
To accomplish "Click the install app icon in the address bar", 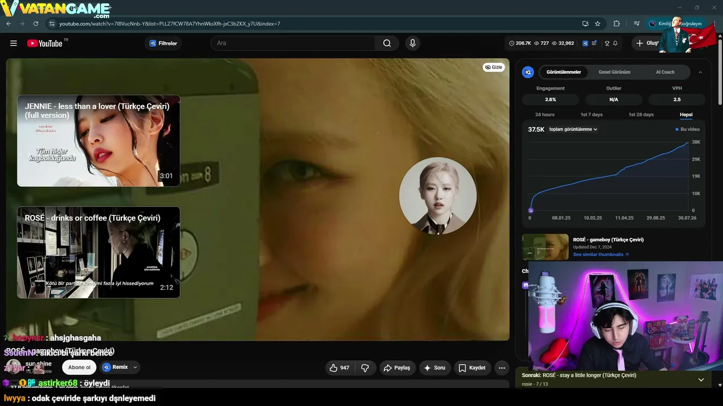I will pyautogui.click(x=585, y=24).
